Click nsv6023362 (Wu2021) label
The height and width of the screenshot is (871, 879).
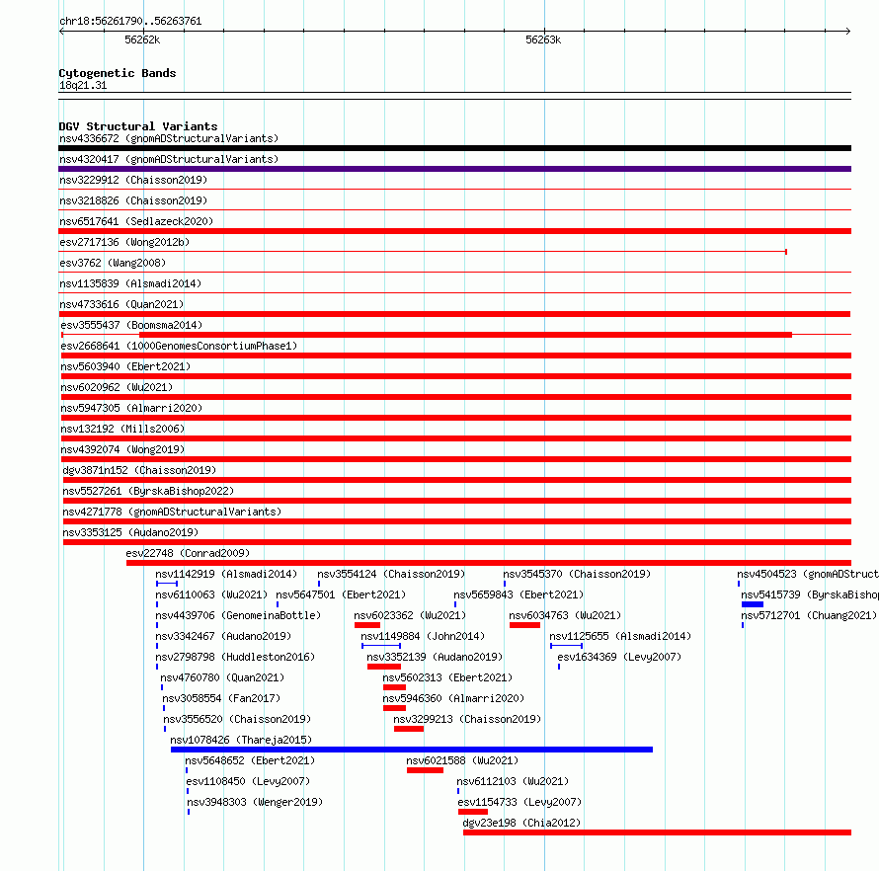pyautogui.click(x=410, y=615)
